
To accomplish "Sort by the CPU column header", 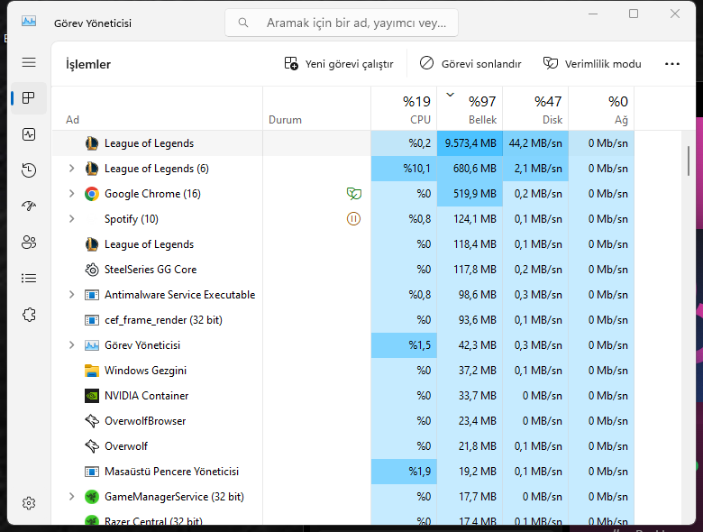I will coord(404,108).
